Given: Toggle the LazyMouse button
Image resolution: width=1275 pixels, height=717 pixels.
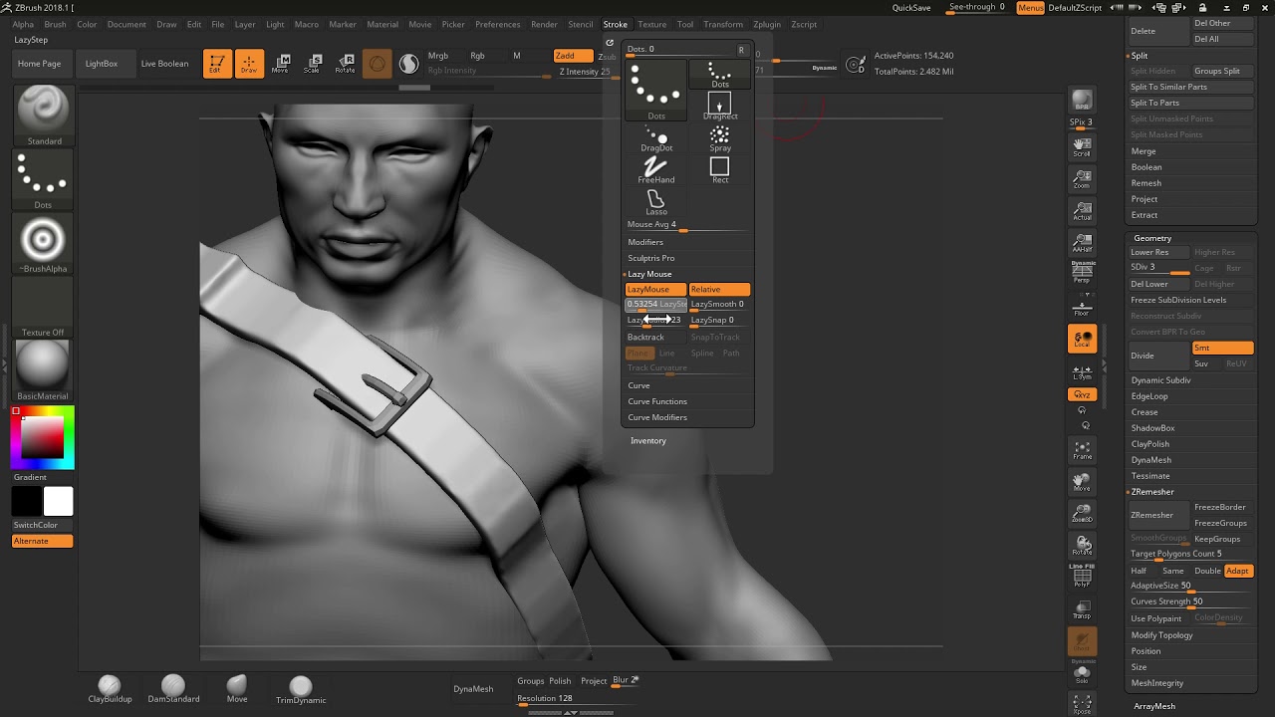Looking at the screenshot, I should point(655,289).
